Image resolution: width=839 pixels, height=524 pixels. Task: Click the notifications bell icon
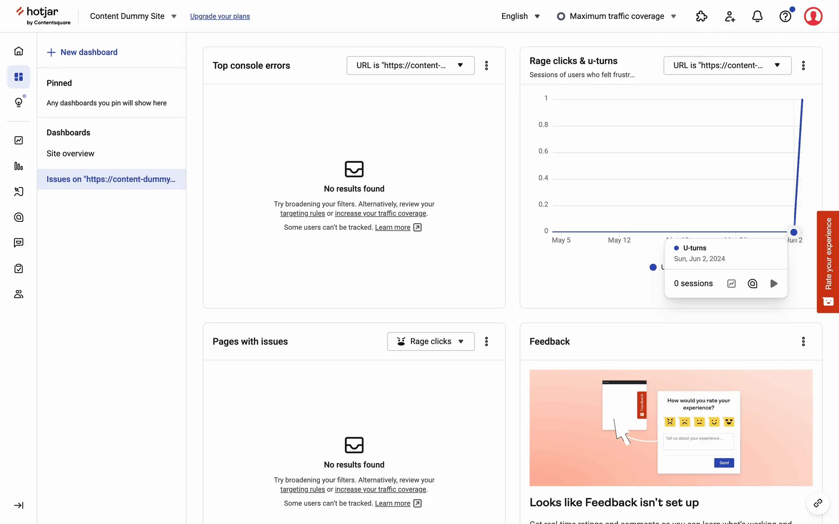point(757,16)
